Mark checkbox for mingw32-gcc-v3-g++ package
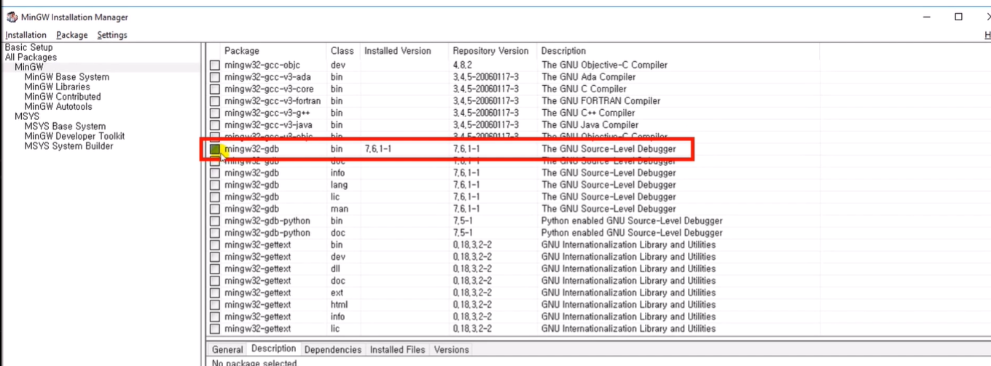 215,114
